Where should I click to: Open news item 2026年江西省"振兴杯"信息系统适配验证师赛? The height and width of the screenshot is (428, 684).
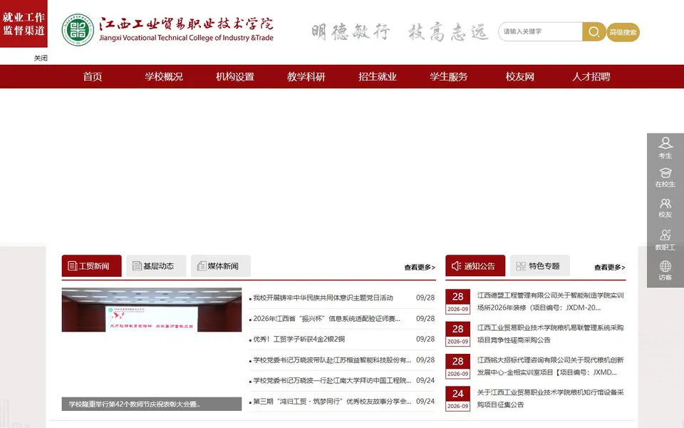(x=327, y=319)
